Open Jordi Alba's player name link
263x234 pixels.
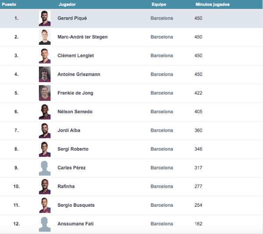click(x=69, y=130)
